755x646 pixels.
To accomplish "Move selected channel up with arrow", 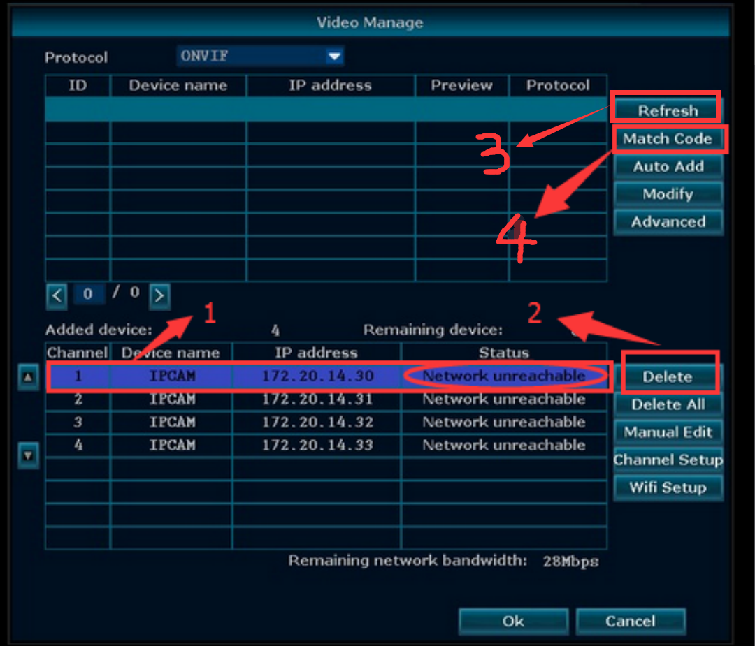I will click(x=29, y=377).
